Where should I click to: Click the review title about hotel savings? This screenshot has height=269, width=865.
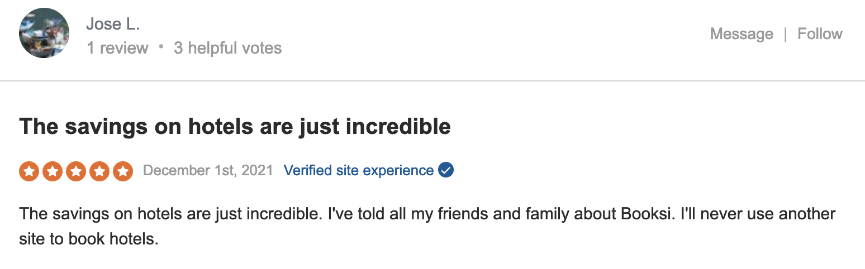(235, 127)
